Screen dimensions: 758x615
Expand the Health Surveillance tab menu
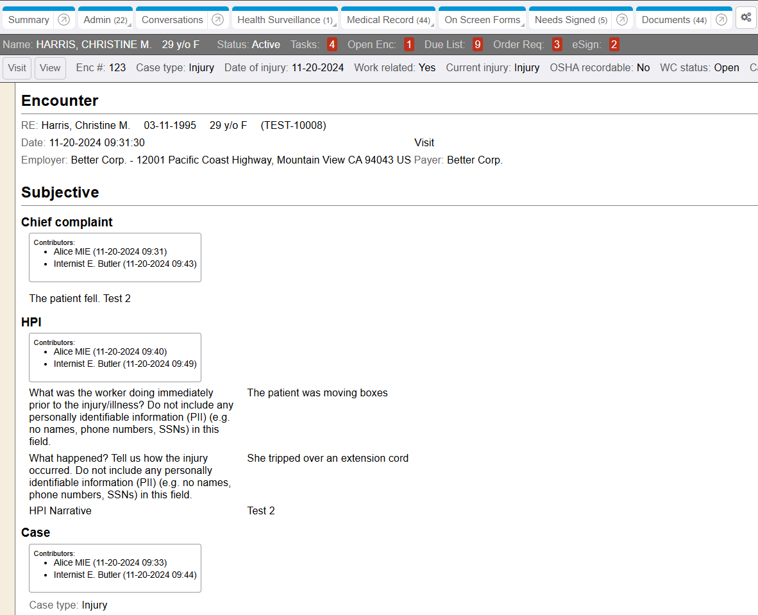click(x=285, y=20)
